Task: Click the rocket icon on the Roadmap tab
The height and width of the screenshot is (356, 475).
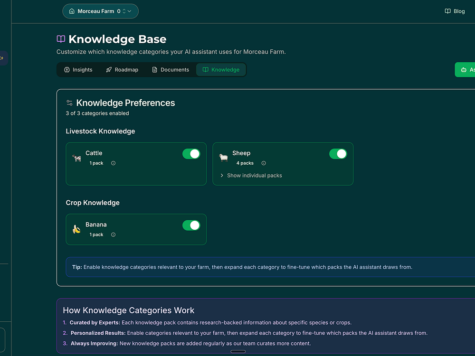Action: point(109,70)
